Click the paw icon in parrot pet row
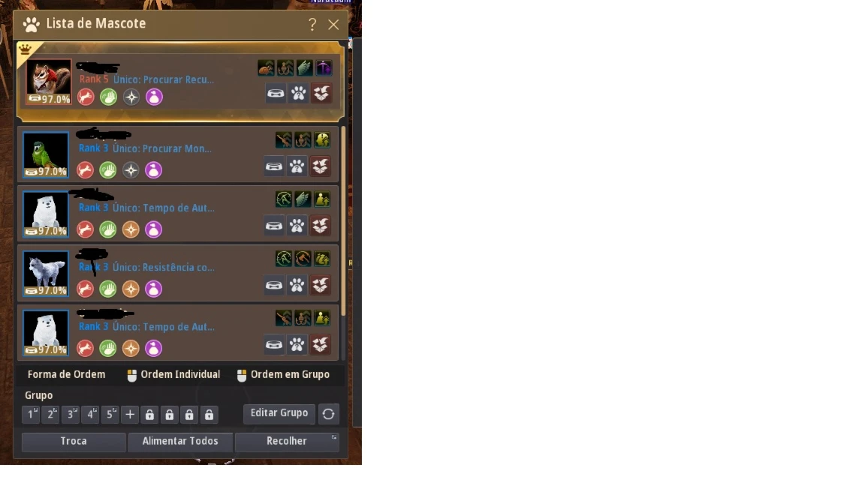This screenshot has width=865, height=486. [x=297, y=166]
